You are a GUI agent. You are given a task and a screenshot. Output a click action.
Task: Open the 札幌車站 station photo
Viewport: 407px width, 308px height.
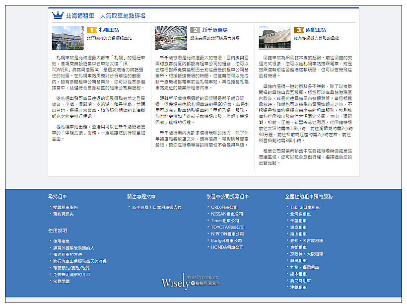pyautogui.click(x=68, y=38)
